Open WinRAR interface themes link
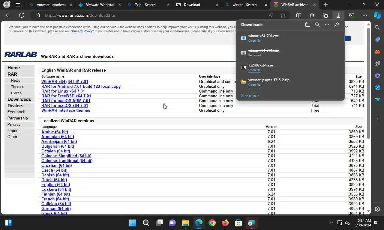Image resolution: width=384 pixels, height=230 pixels. (x=66, y=110)
